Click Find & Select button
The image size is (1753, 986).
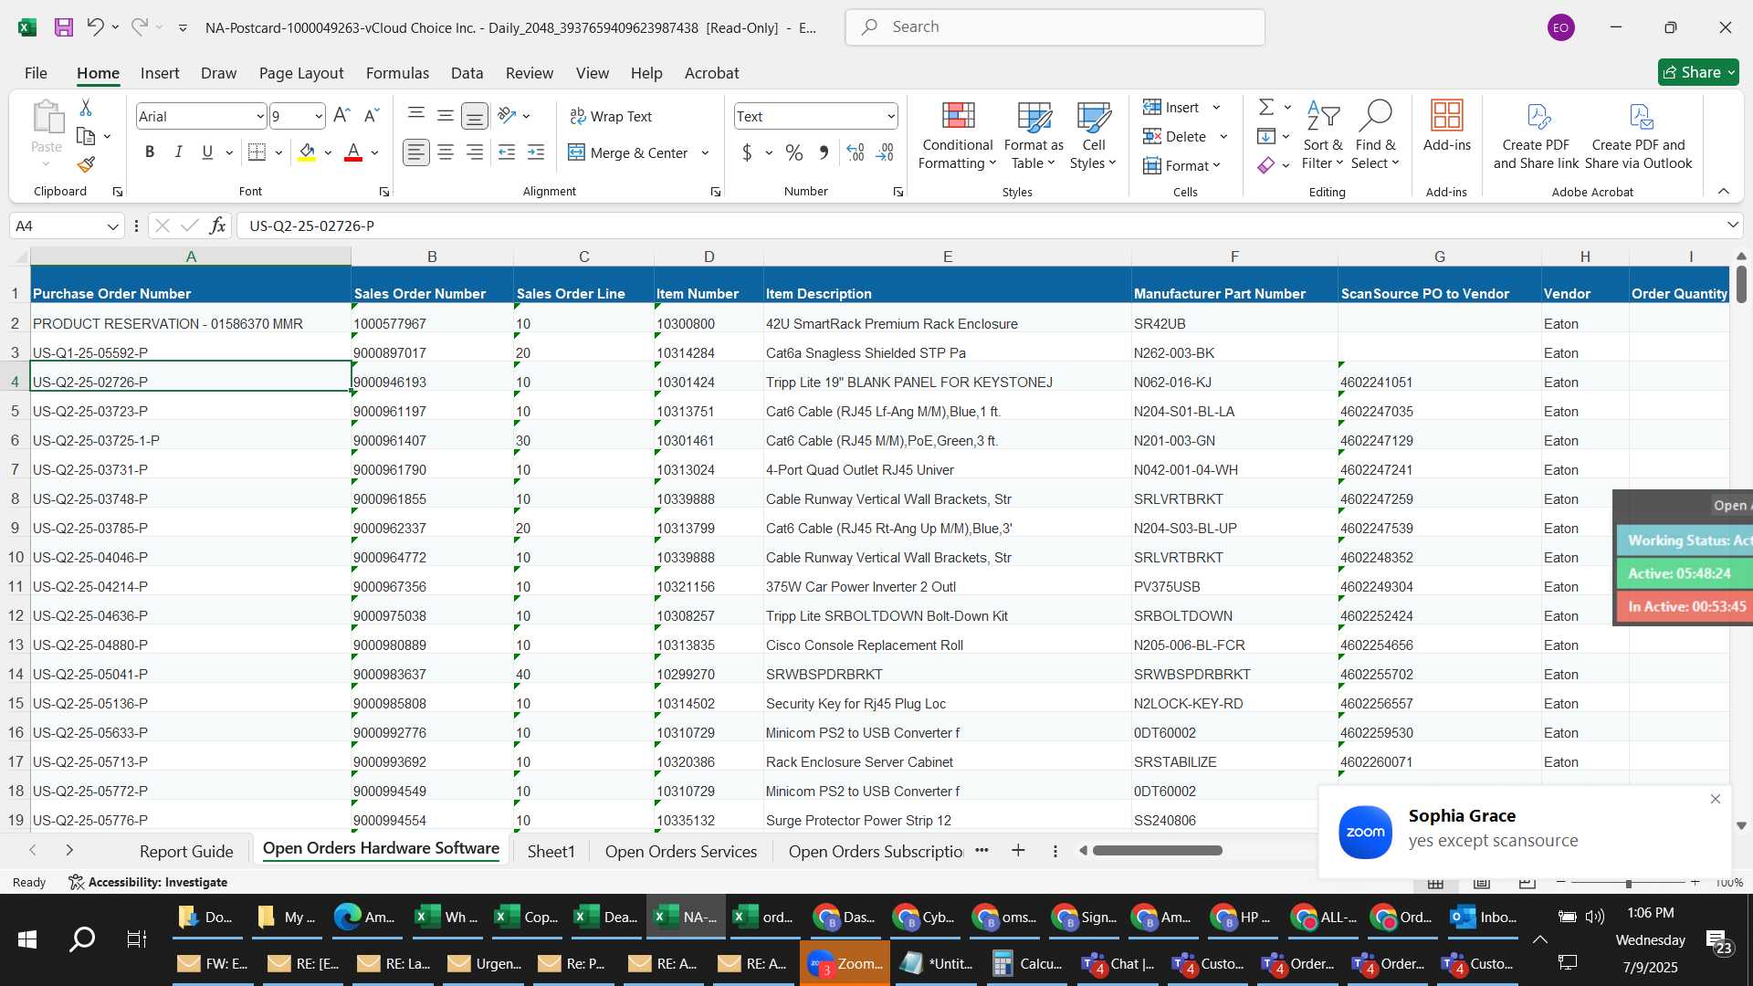coord(1375,135)
